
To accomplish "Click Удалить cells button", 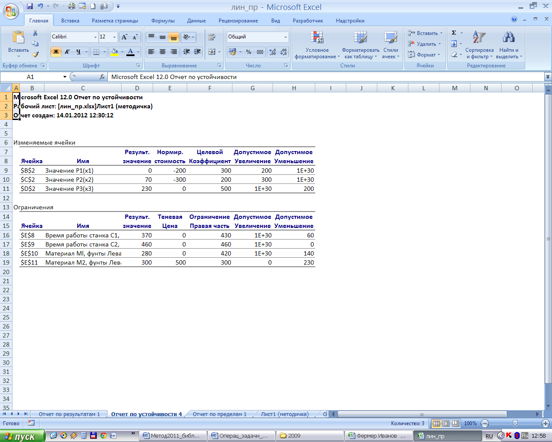I will (x=424, y=44).
